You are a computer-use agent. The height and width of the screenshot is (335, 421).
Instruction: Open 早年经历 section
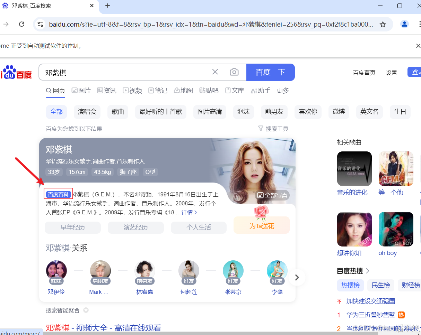coord(73,227)
